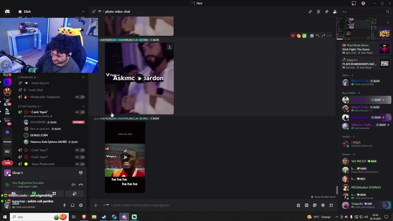Expand the activity panel chevron arrow

388,22
